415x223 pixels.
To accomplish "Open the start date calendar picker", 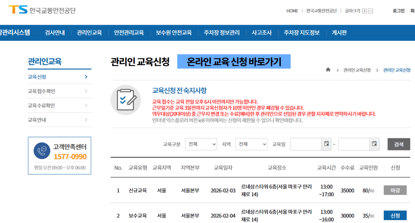I will (327, 144).
